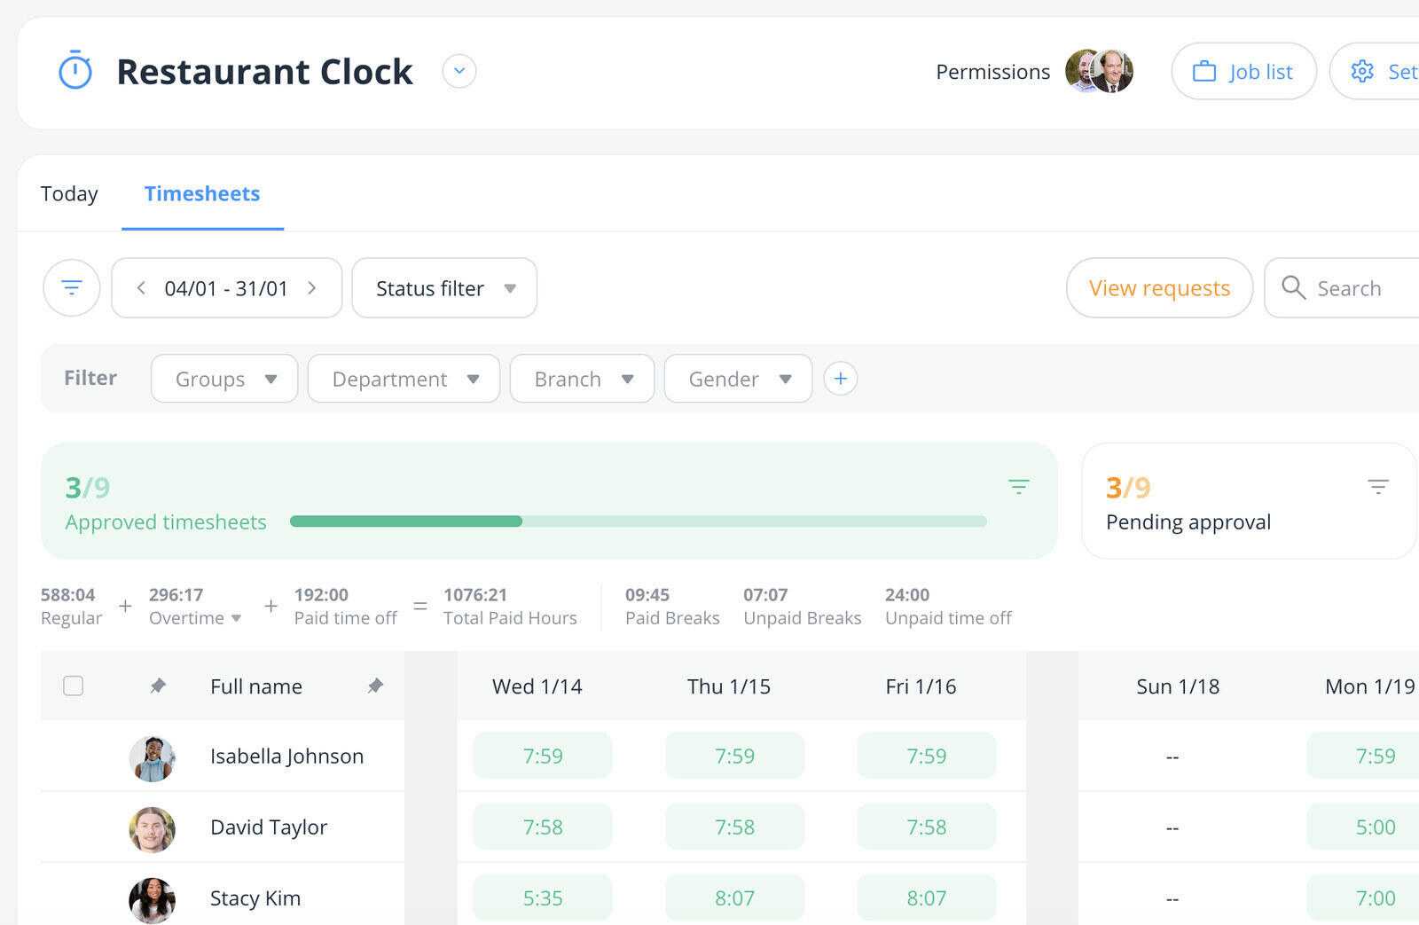
Task: Click the Thu 1/15 column header
Action: (x=729, y=686)
